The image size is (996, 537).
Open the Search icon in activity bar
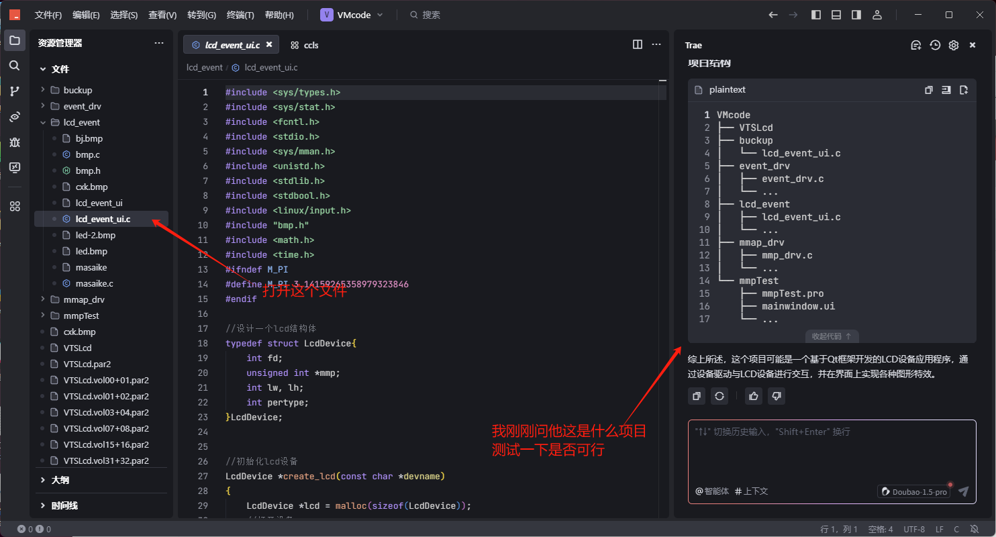coord(15,65)
